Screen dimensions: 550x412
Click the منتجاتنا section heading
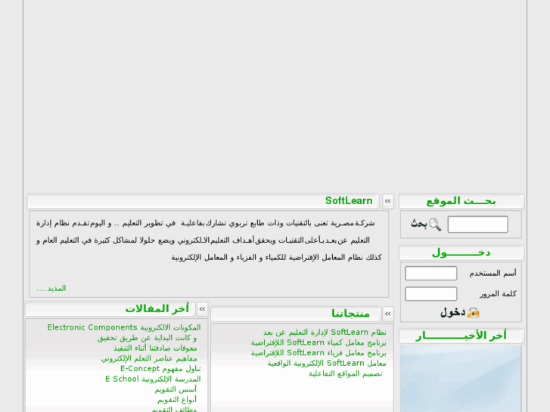point(350,314)
